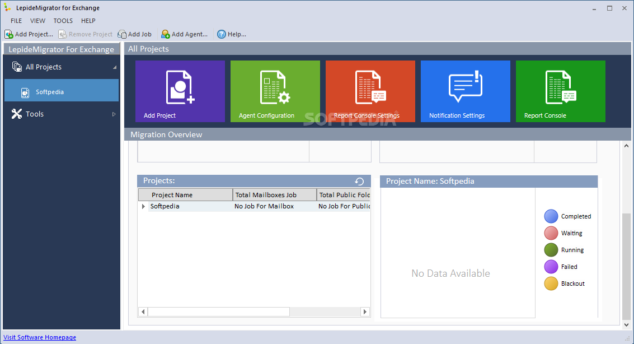
Task: Click the yellow Blackout legend swatch
Action: [551, 283]
